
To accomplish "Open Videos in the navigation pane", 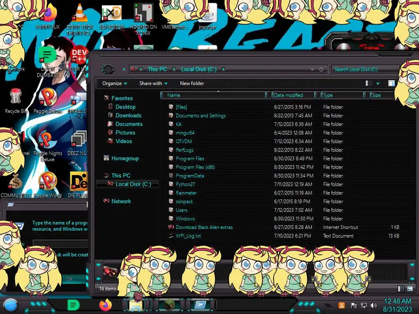I will point(124,141).
